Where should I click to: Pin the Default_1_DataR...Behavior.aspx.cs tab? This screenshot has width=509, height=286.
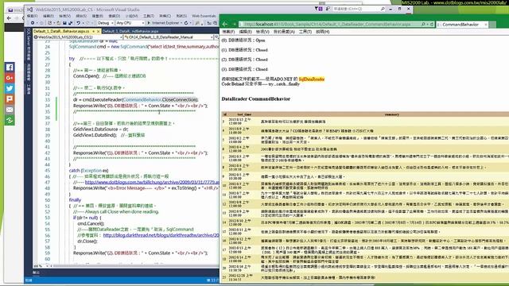point(94,31)
